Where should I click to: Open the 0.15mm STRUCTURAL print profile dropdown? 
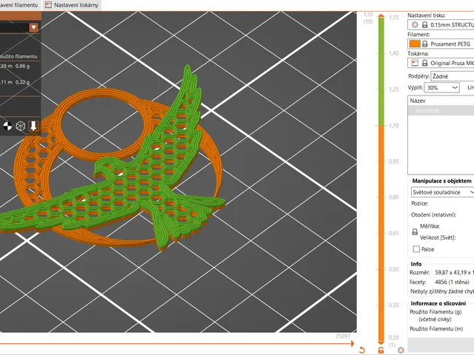pos(441,24)
